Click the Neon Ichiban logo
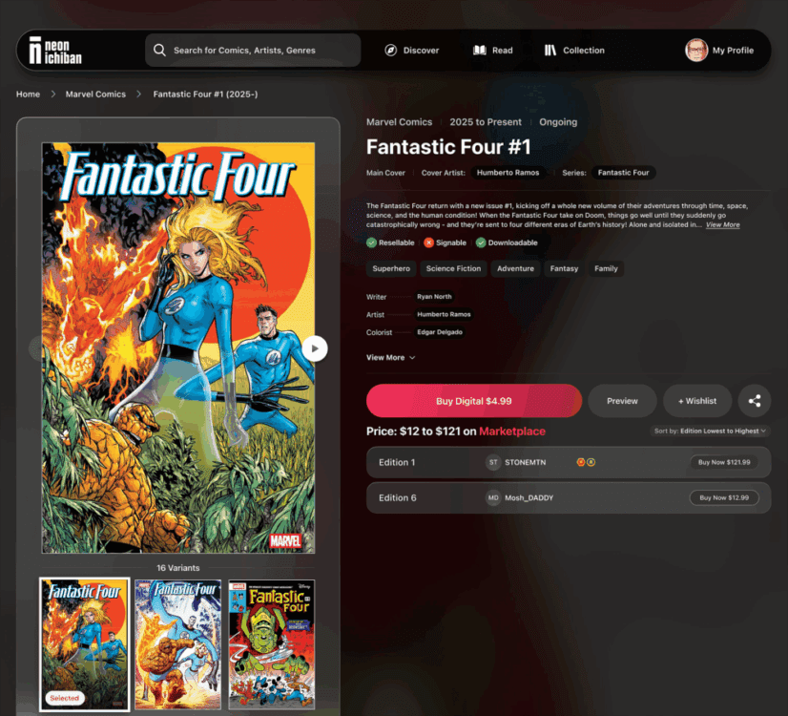788x716 pixels. click(55, 51)
